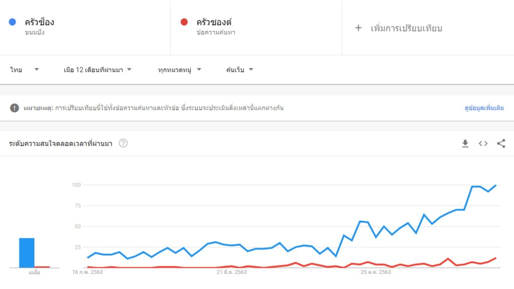This screenshot has width=514, height=289.
Task: Open the embed code icon
Action: click(483, 143)
